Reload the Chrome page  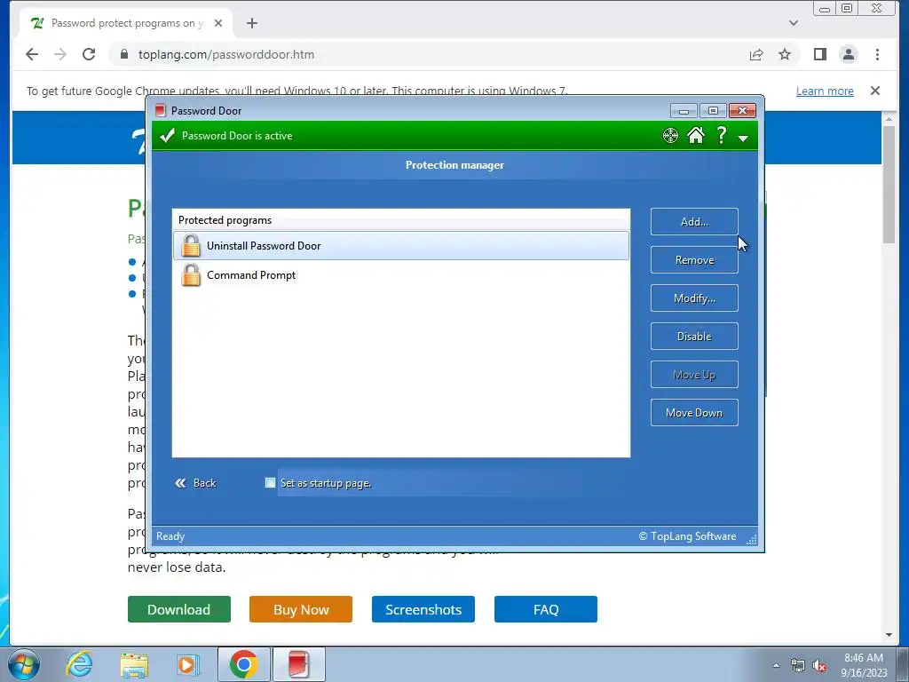point(89,54)
